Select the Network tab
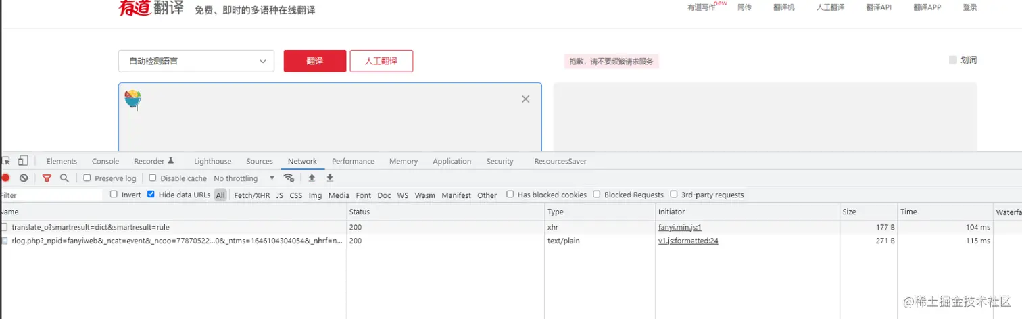Image resolution: width=1022 pixels, height=319 pixels. (x=302, y=161)
